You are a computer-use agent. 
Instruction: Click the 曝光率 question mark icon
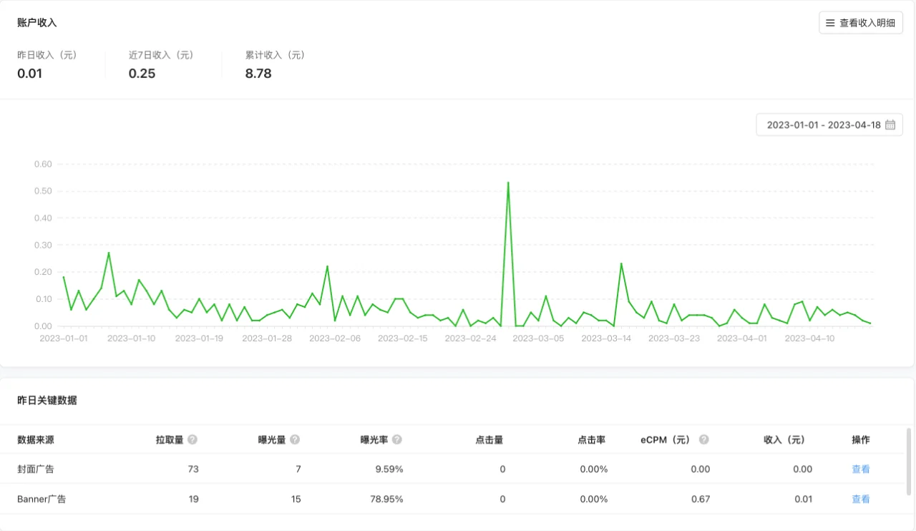click(x=396, y=439)
